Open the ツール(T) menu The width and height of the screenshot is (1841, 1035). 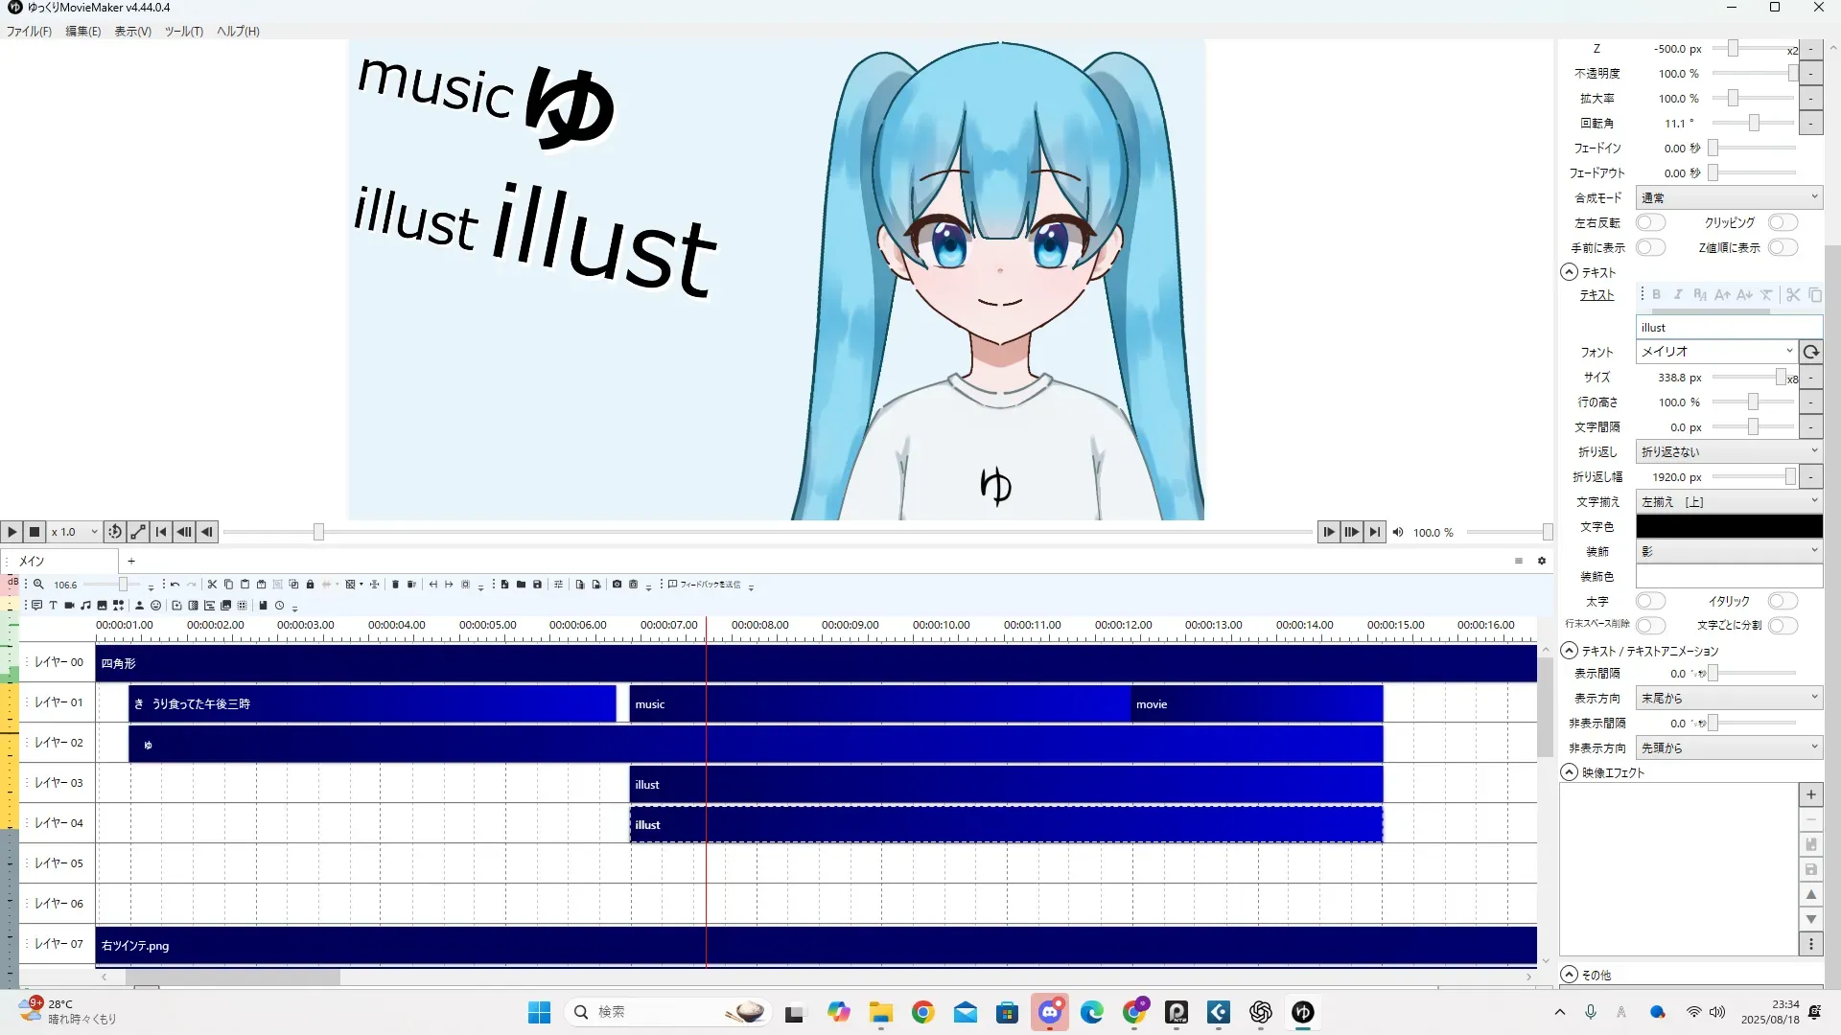pyautogui.click(x=183, y=32)
